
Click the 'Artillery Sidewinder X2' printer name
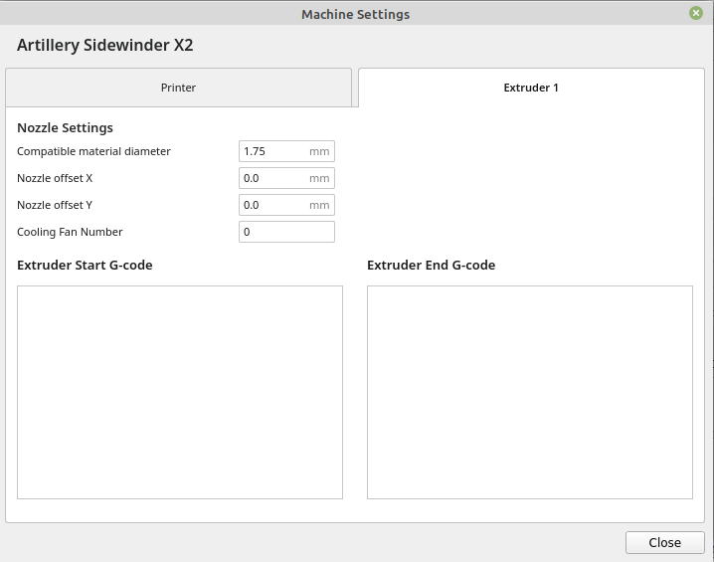coord(104,46)
